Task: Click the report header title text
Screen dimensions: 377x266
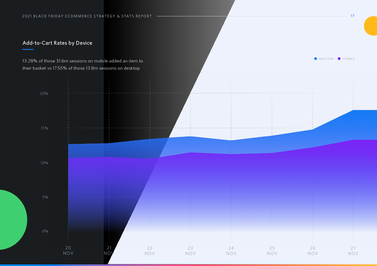Action: coord(87,16)
